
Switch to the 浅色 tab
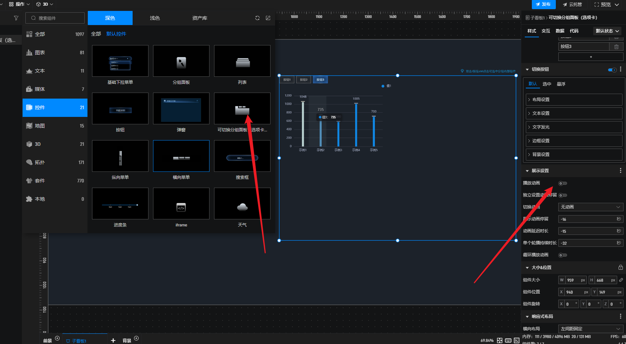point(155,18)
